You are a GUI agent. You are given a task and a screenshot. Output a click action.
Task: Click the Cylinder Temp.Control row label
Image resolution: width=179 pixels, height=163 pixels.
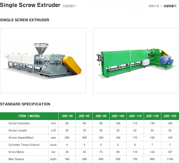24,145
